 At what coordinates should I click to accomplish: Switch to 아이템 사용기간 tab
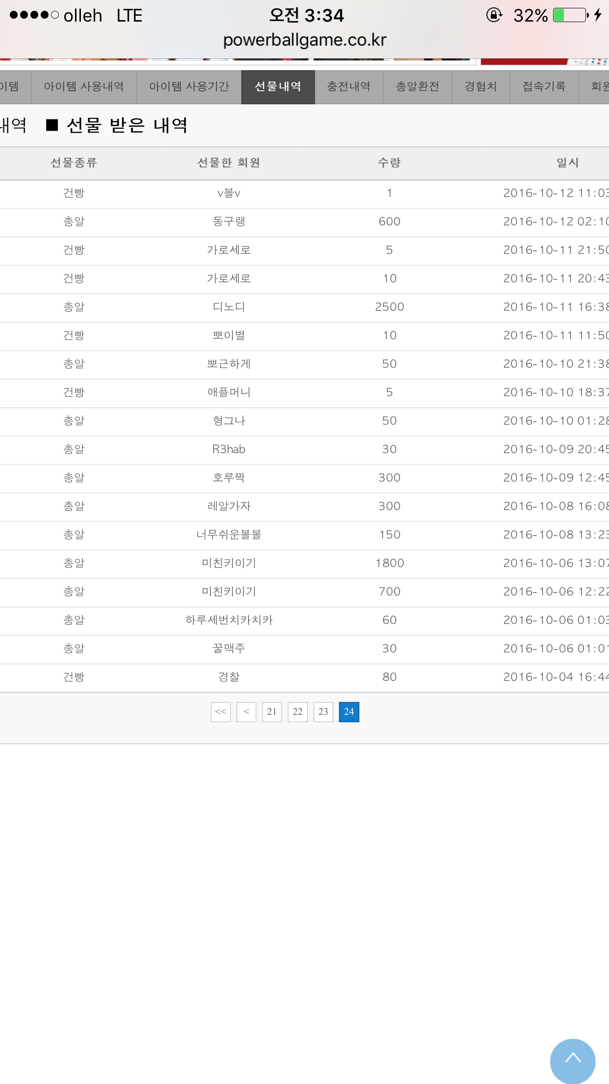(x=189, y=87)
